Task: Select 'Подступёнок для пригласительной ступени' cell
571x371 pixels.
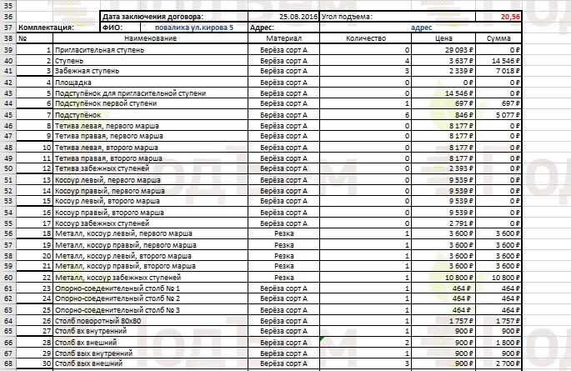Action: point(150,93)
